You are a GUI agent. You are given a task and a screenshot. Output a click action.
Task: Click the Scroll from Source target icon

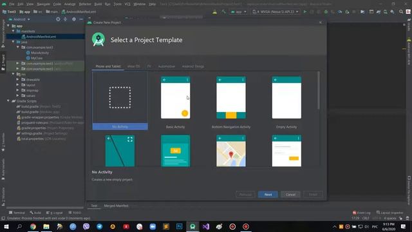click(x=58, y=19)
